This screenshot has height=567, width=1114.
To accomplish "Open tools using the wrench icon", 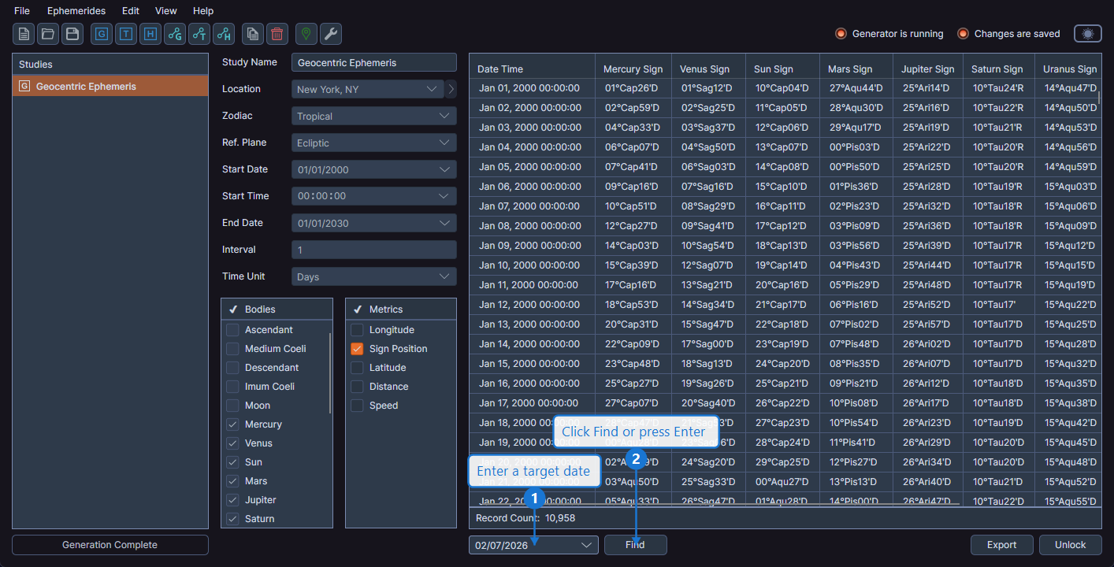I will point(330,34).
